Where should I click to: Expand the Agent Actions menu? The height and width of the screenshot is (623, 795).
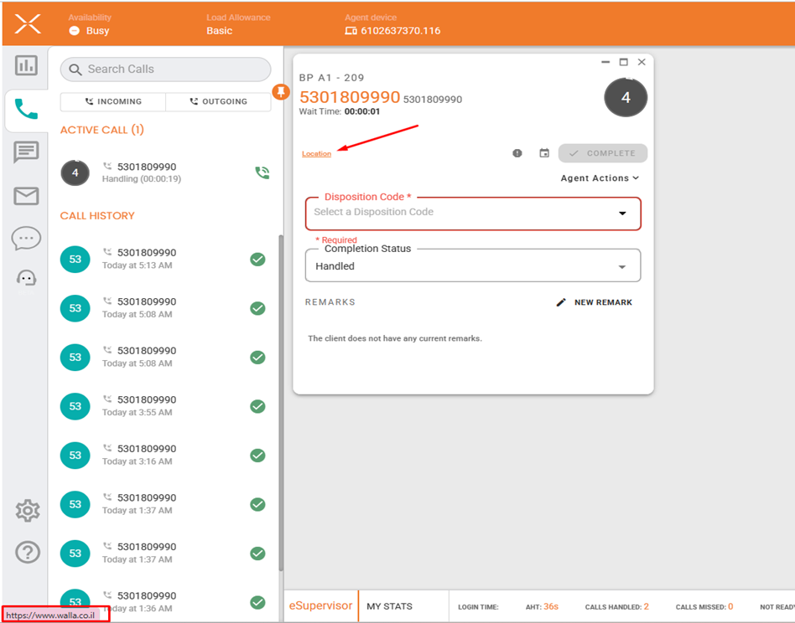[600, 178]
